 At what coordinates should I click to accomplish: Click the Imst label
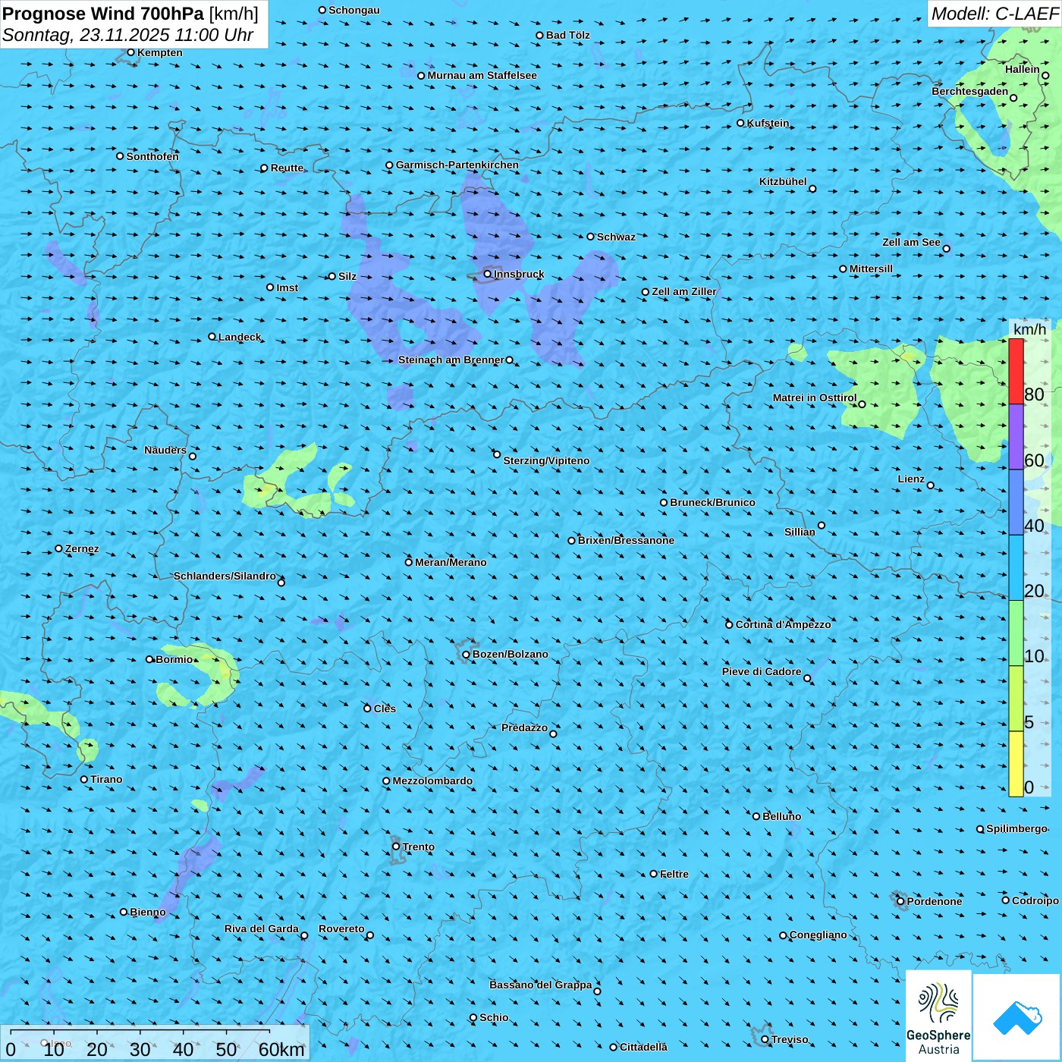pos(287,287)
